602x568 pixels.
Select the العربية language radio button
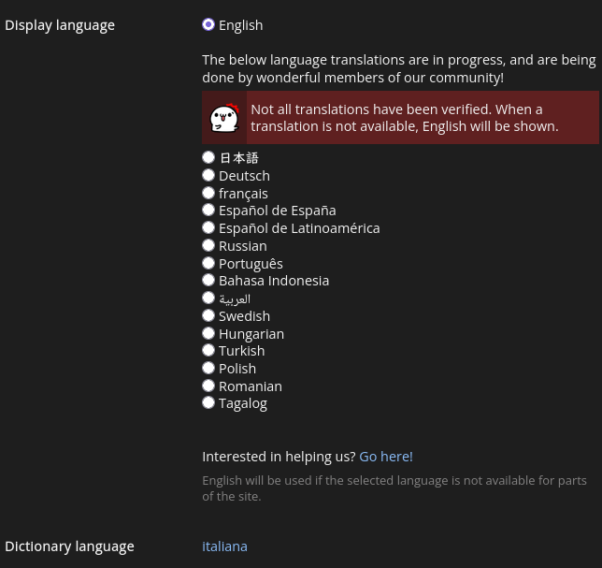point(208,298)
